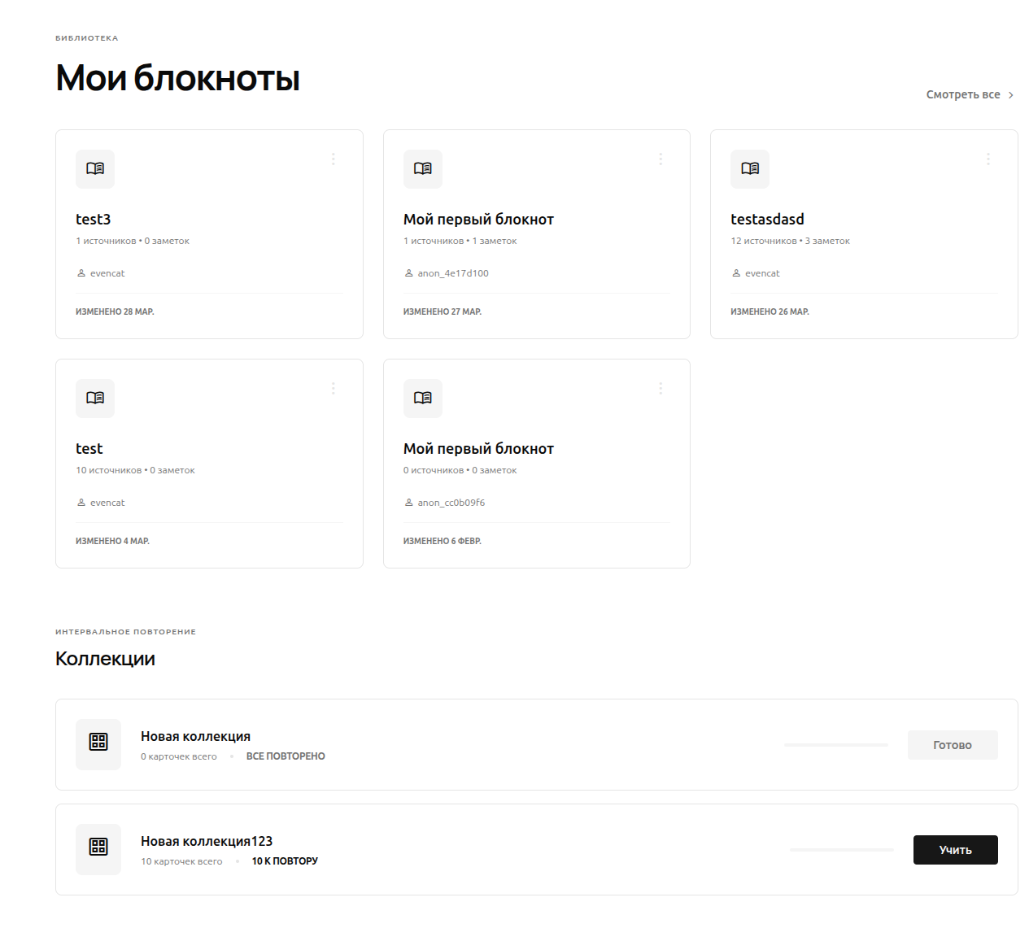Click the ИНТЕРВАЛЬНОЕ ПОВТОРЕНИЕ label
The image size is (1029, 928).
pyautogui.click(x=125, y=632)
